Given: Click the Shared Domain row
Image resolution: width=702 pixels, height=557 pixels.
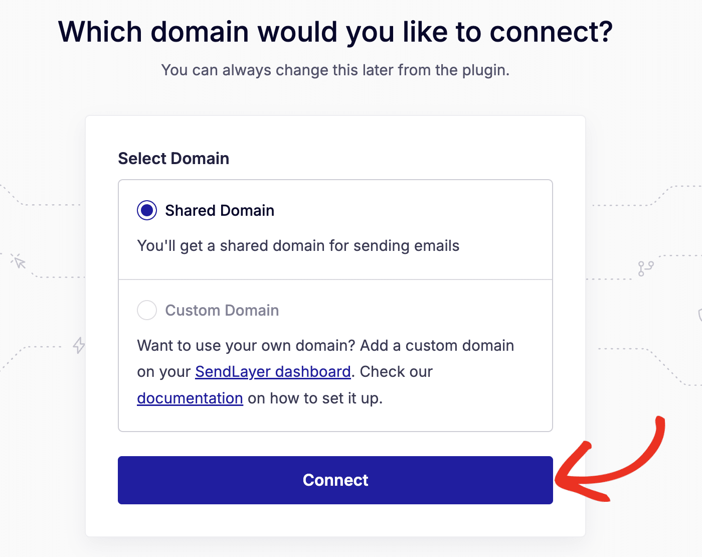Looking at the screenshot, I should (335, 228).
